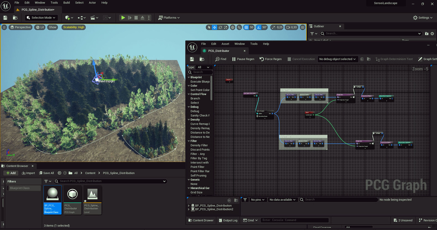Collapse the Blueprint category in node palette
The height and width of the screenshot is (230, 437).
tap(188, 77)
